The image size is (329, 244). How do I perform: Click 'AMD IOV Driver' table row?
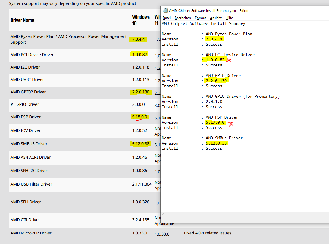[25, 130]
